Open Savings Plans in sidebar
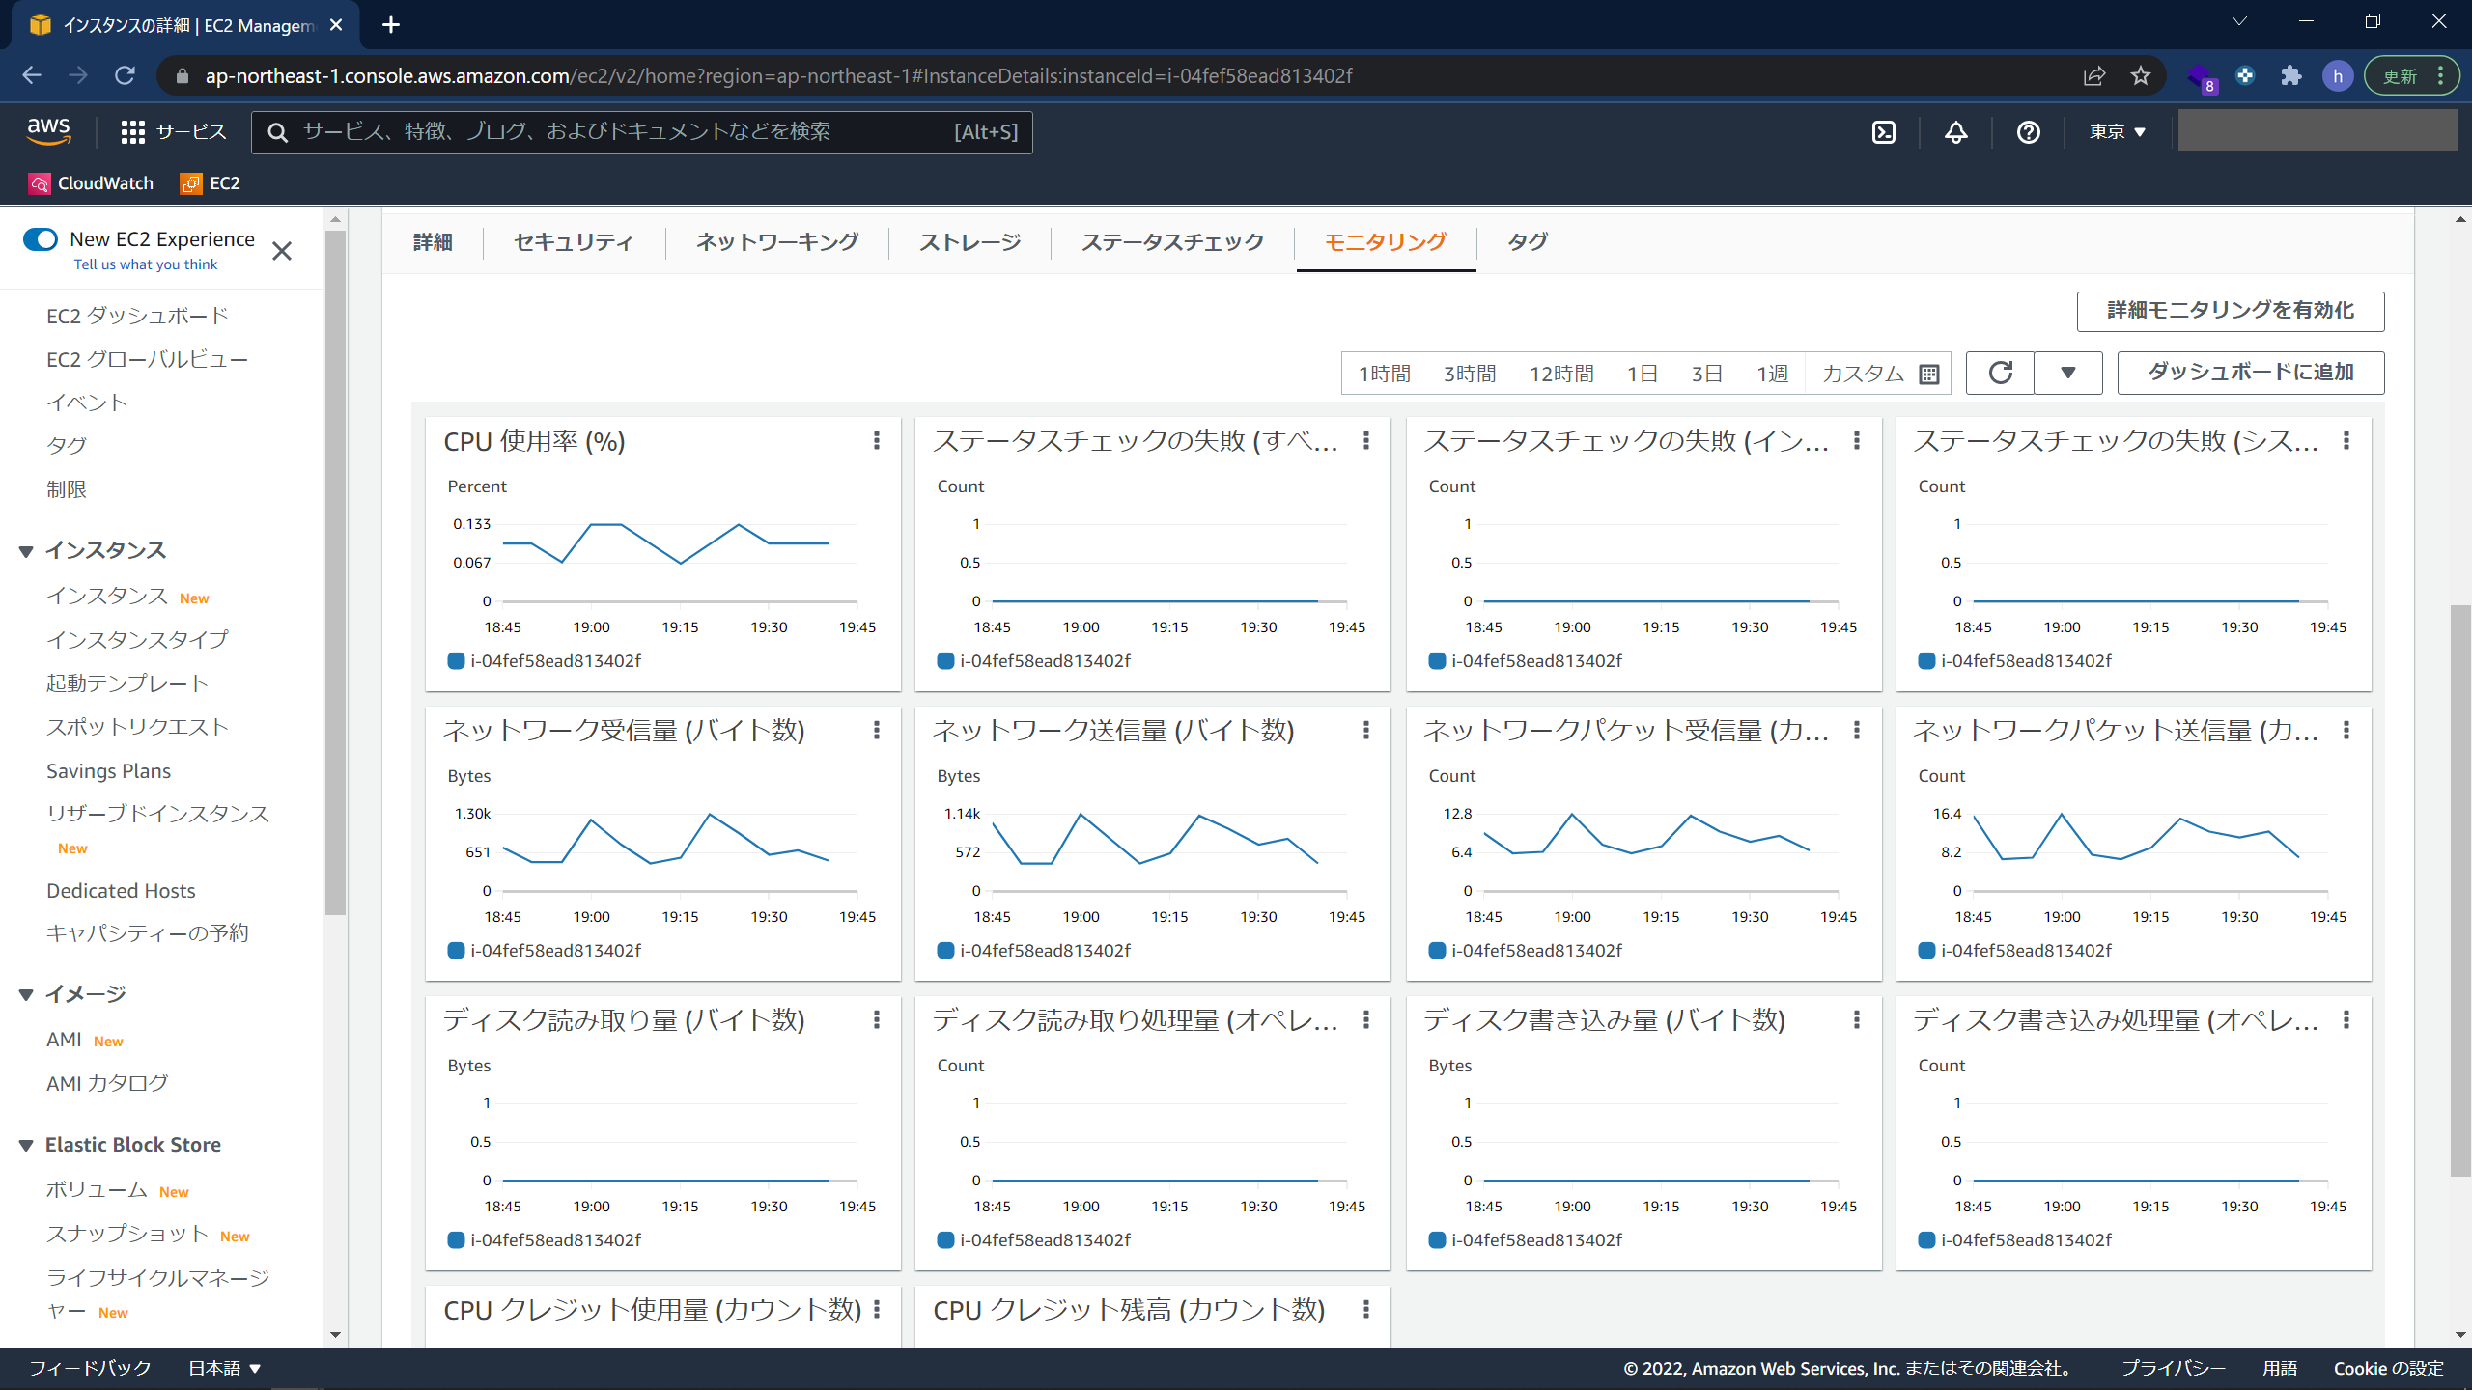The image size is (2472, 1390). 108,771
